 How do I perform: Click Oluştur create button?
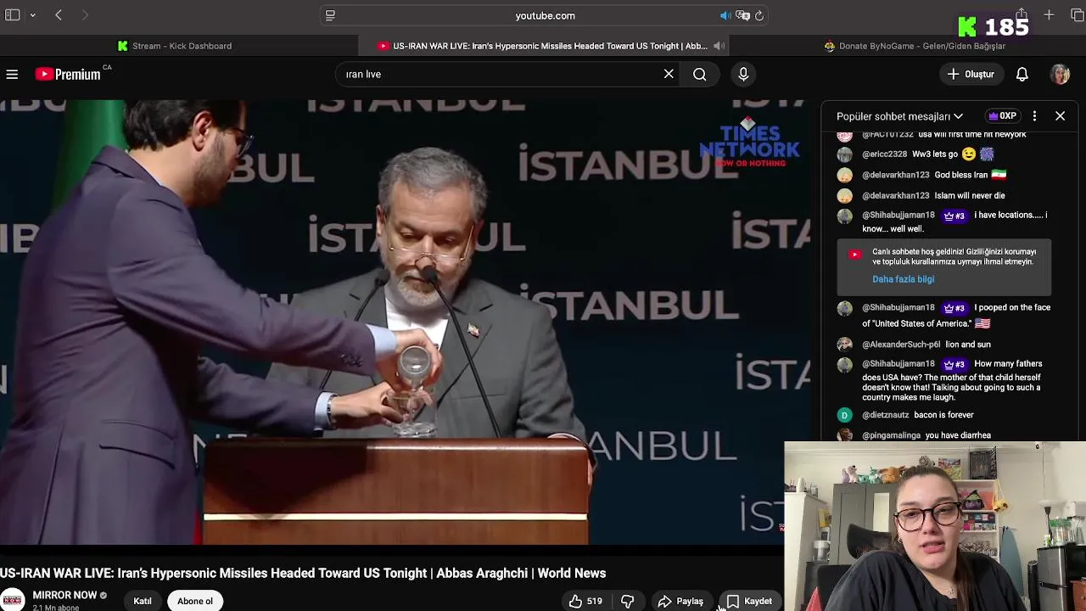point(971,75)
